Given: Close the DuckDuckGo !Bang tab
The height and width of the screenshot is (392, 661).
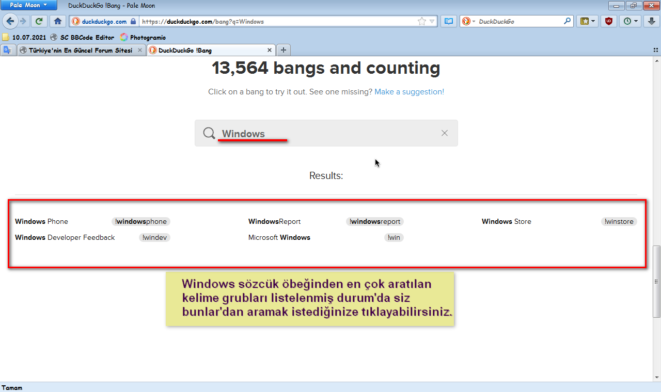Looking at the screenshot, I should click(270, 50).
